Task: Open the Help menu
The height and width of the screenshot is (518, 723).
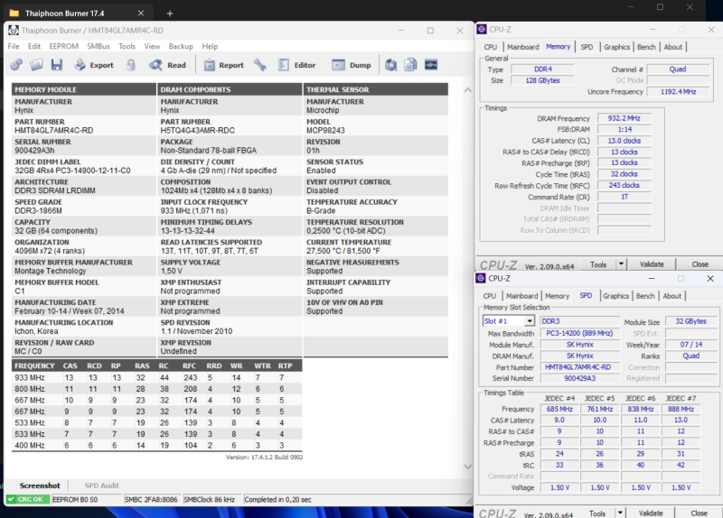Action: point(210,46)
